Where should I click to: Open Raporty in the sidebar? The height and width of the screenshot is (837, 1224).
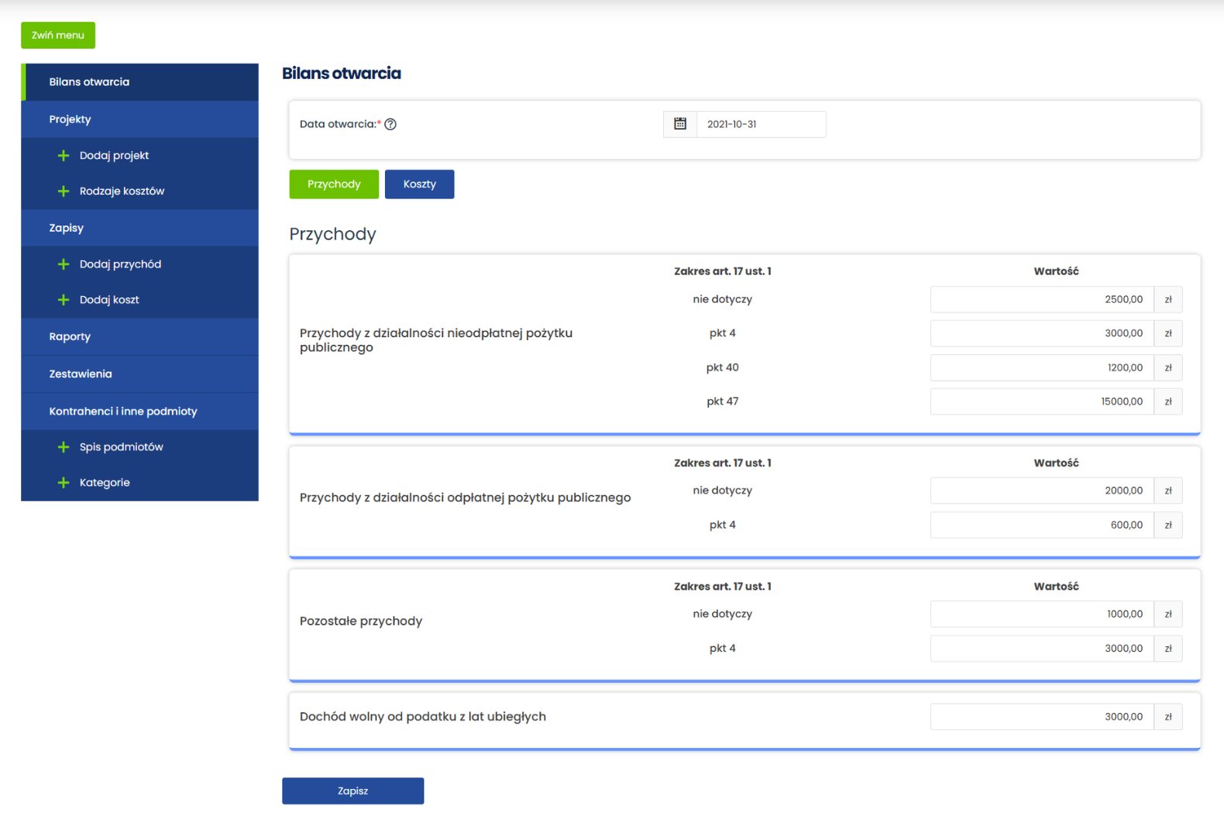(70, 336)
